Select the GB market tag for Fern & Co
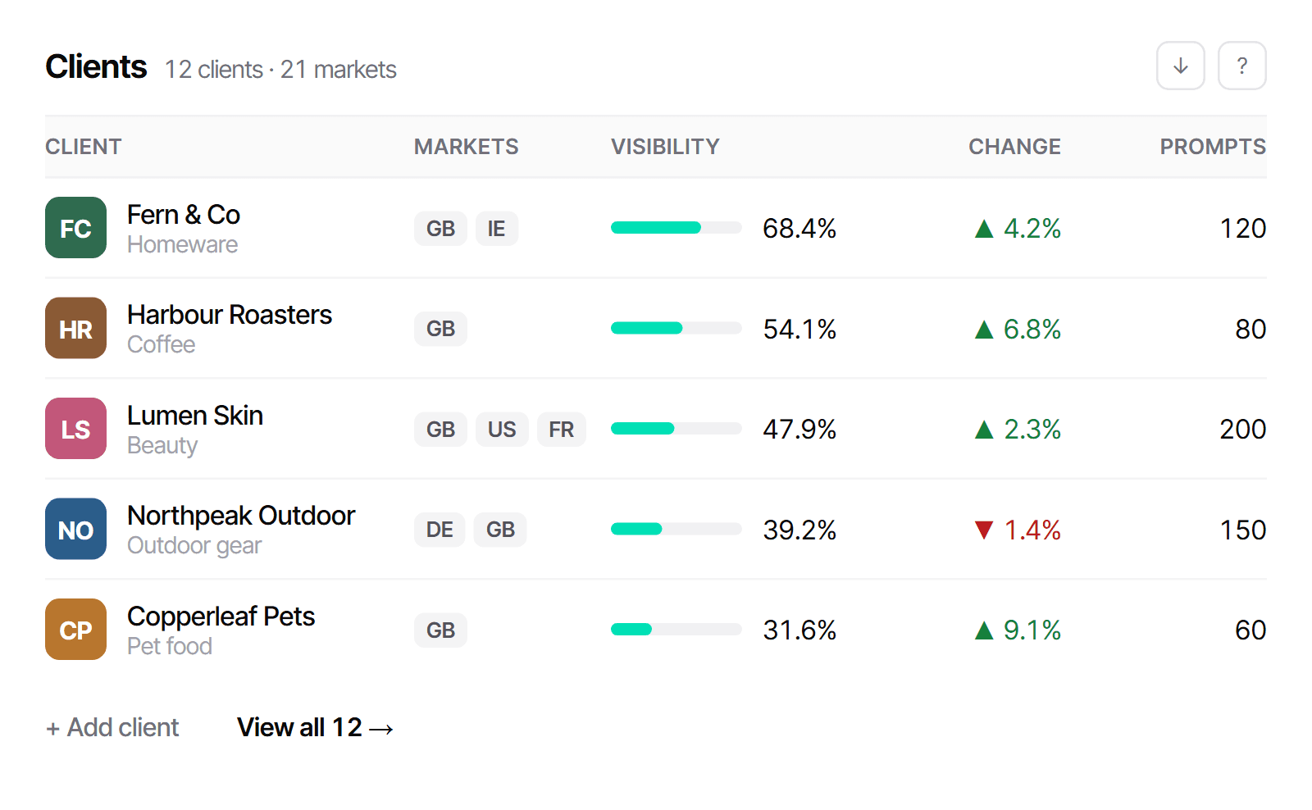Image resolution: width=1312 pixels, height=810 pixels. pos(440,229)
